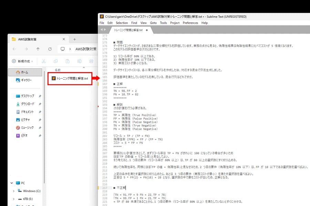Go to next tab with right arrow
This screenshot has height=206, width=310.
click(105, 30)
